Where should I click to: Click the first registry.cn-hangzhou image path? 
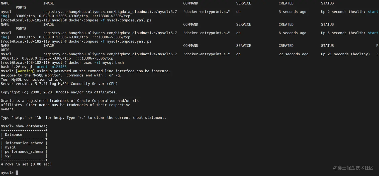110,12
